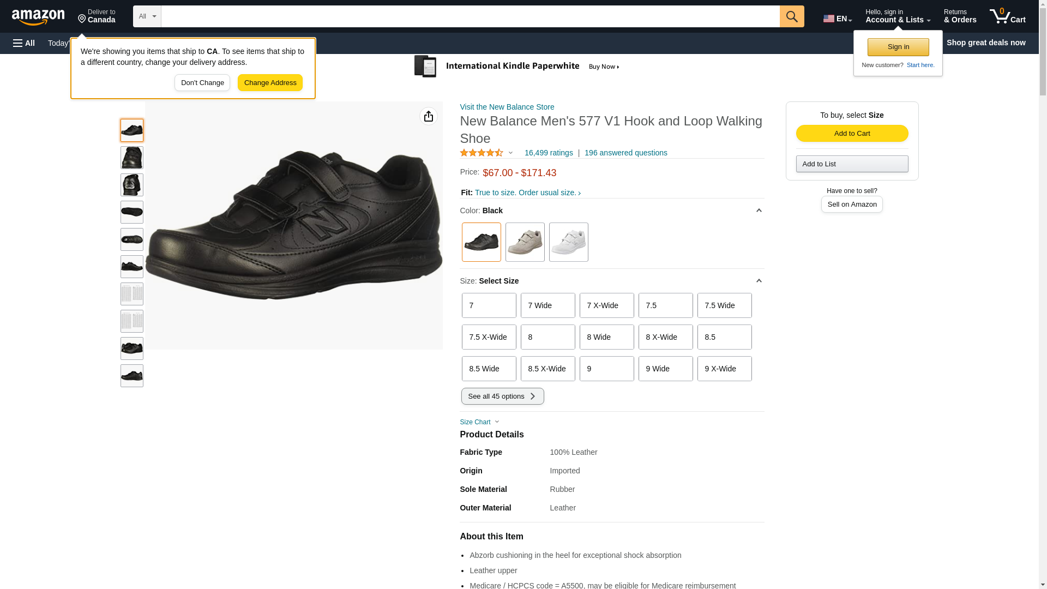
Task: Choose size 9 X-Wide
Action: pos(724,369)
